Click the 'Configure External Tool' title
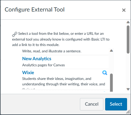 35,10
